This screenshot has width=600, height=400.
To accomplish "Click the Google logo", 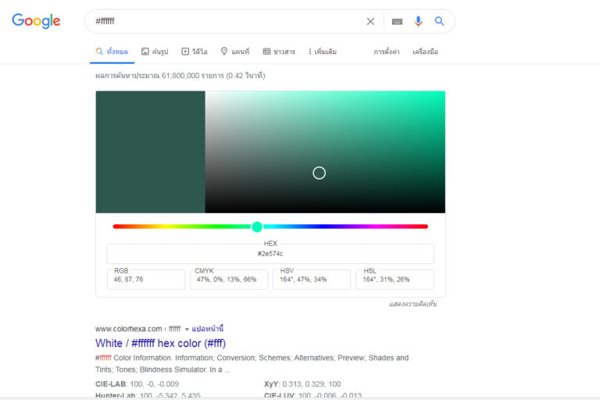I will [x=36, y=21].
